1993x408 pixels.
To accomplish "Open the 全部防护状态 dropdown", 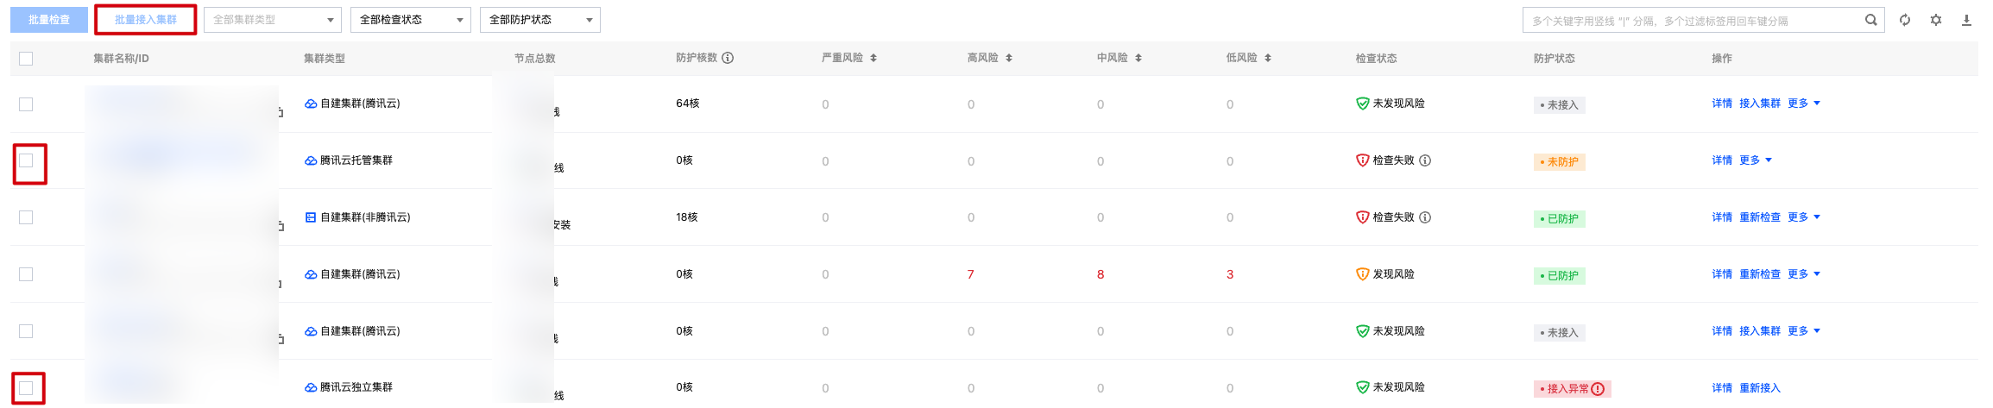I will 539,20.
